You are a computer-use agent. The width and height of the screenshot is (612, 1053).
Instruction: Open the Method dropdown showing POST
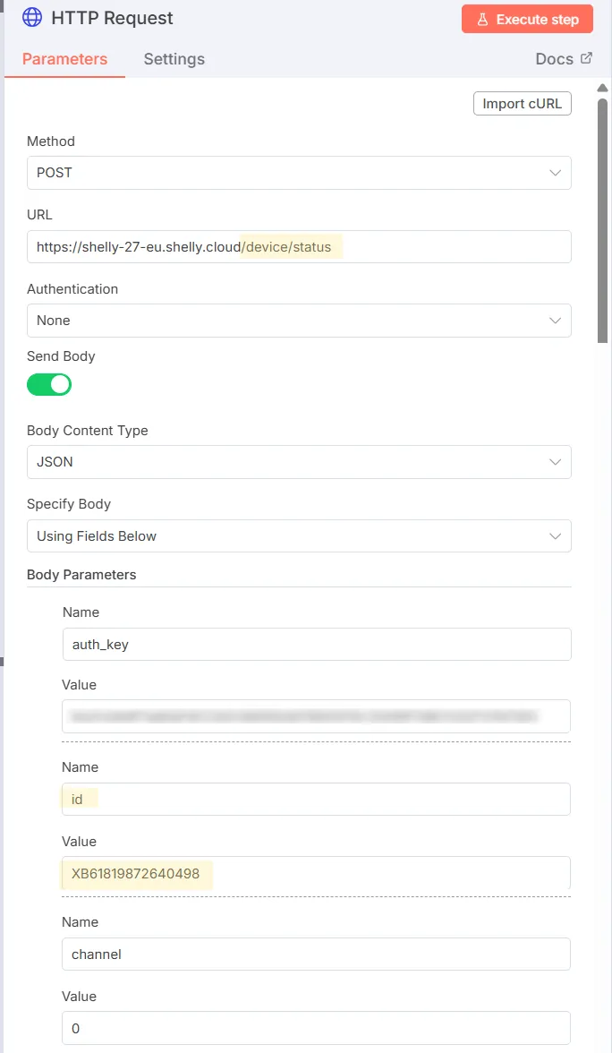(x=299, y=173)
